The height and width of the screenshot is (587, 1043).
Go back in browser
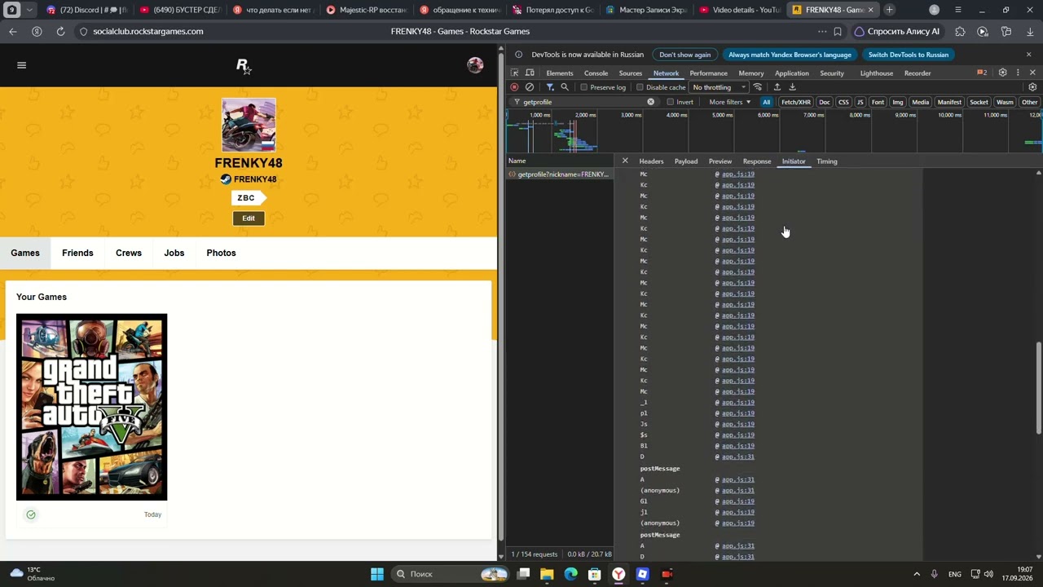click(x=13, y=31)
